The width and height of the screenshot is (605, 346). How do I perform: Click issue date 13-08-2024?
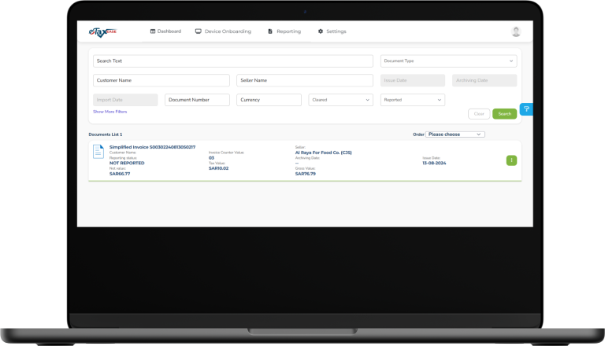(x=434, y=163)
